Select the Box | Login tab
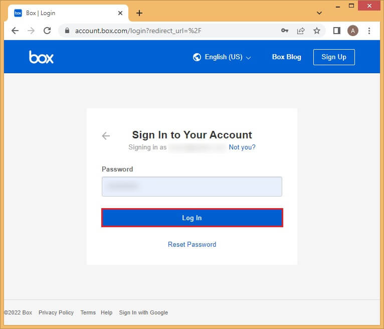Image resolution: width=384 pixels, height=329 pixels. pos(68,13)
